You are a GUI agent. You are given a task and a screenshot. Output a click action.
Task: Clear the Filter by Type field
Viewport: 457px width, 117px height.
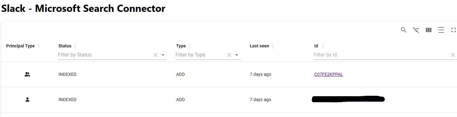(x=229, y=55)
